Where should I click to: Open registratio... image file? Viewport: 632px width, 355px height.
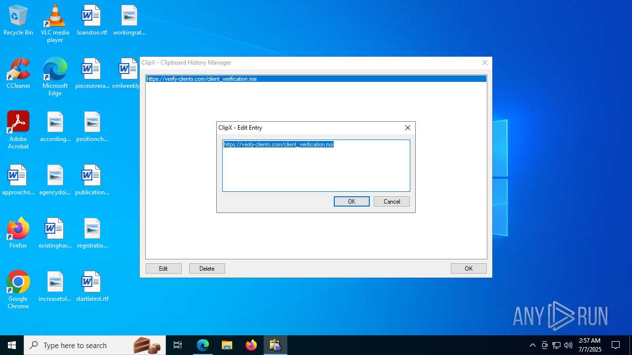pos(92,234)
